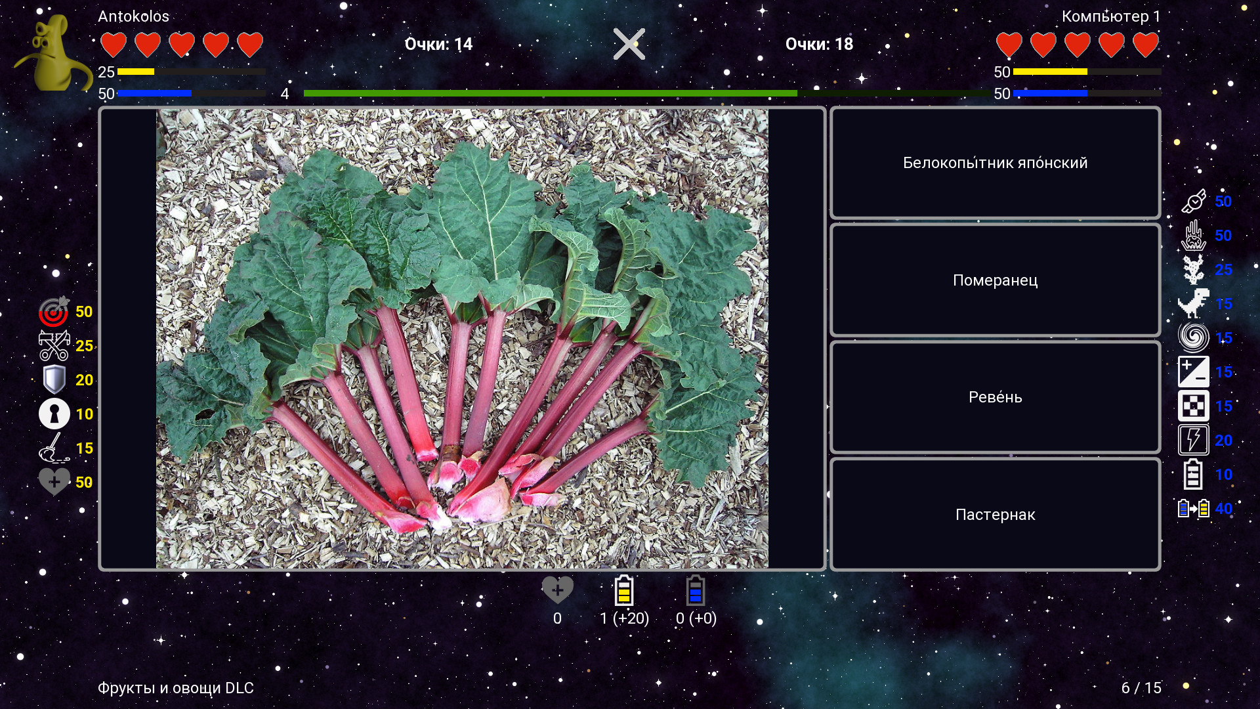Screen dimensions: 1260x709
Task: Use the lightning bolt ability
Action: click(1193, 440)
